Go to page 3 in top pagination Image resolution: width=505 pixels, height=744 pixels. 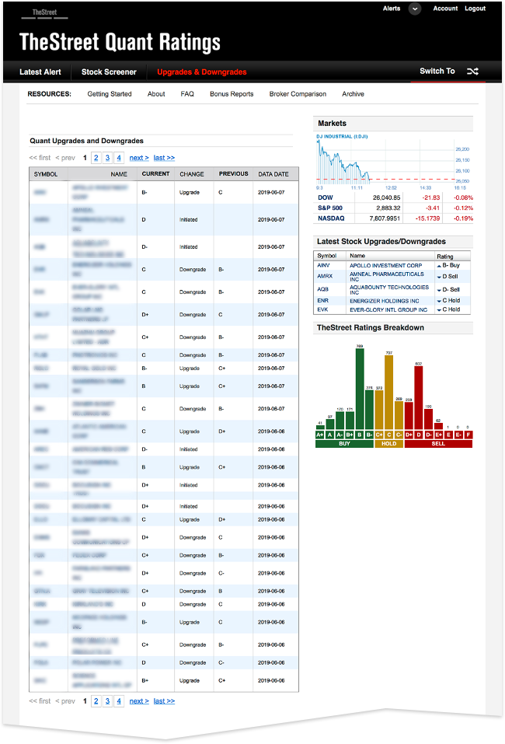click(x=108, y=158)
